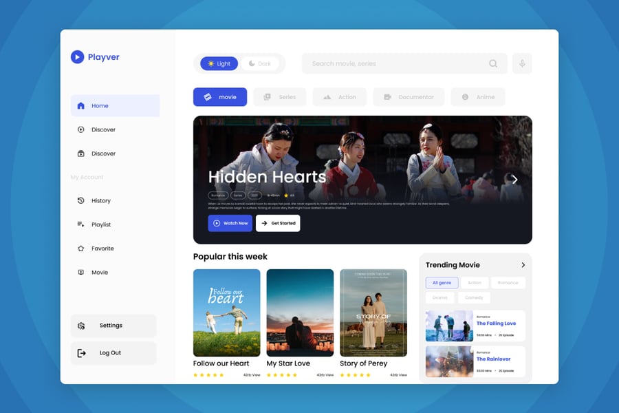Open Favorite star in sidebar
619x413 pixels.
point(102,248)
